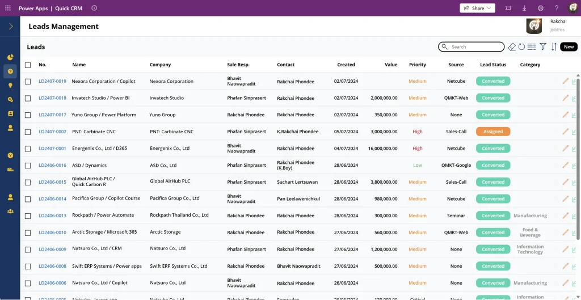Click the list view columns icon
Image resolution: width=581 pixels, height=300 pixels.
click(x=532, y=47)
